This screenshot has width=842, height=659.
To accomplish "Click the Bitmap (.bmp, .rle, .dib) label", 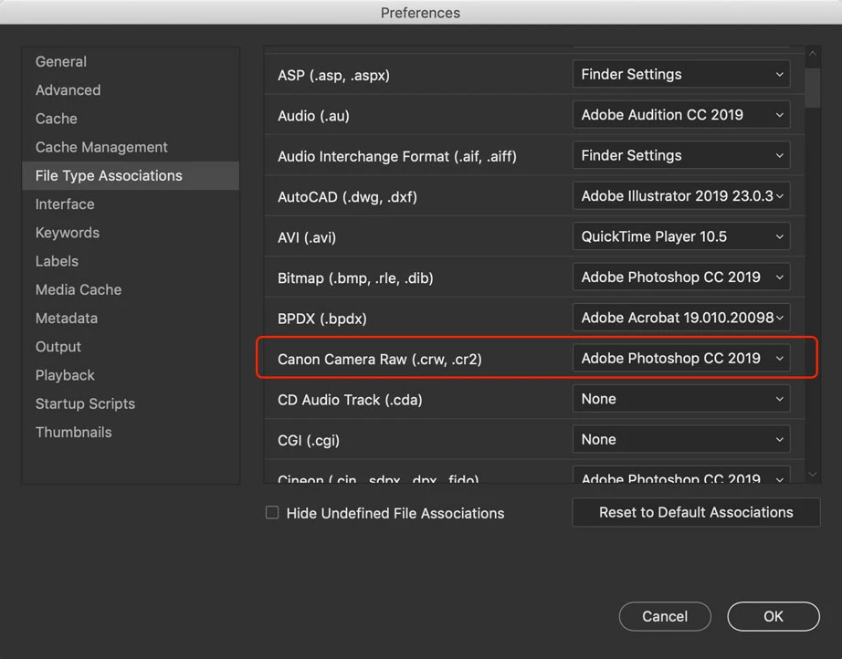I will tap(355, 278).
